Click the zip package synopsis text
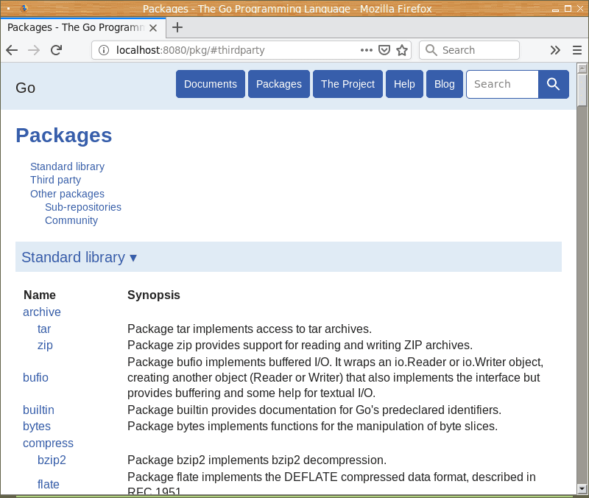589x498 pixels. [300, 345]
